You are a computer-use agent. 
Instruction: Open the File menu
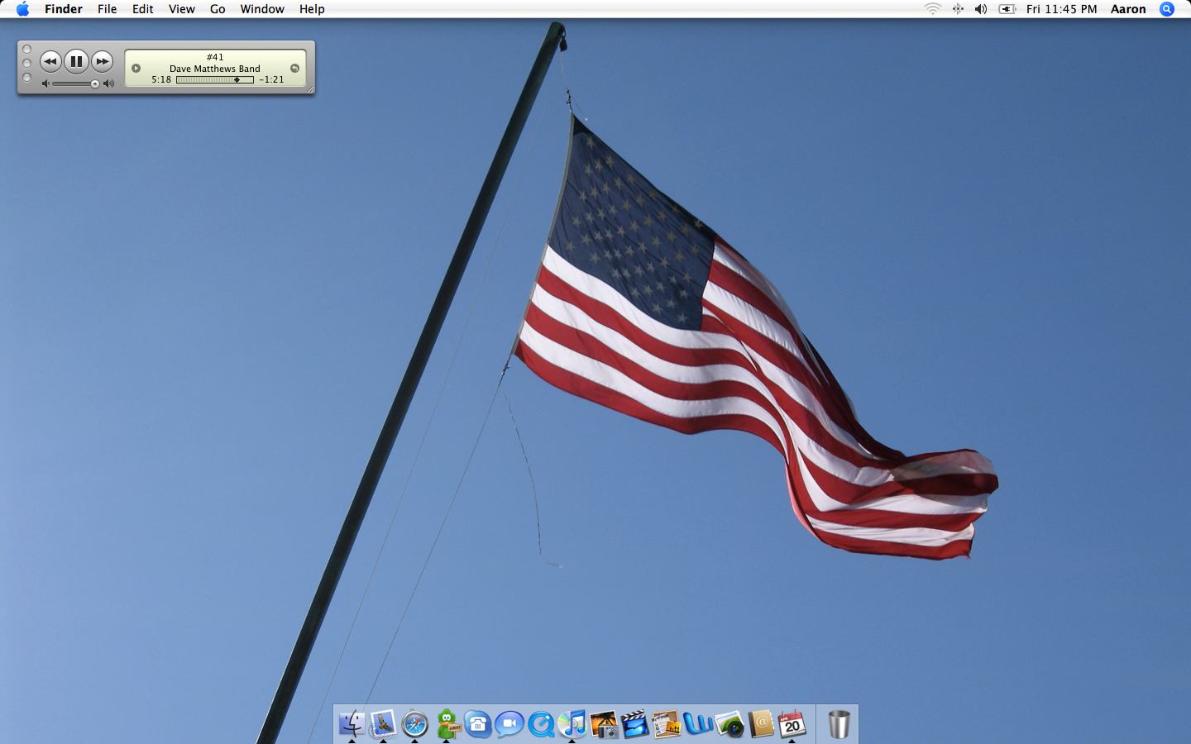click(107, 9)
